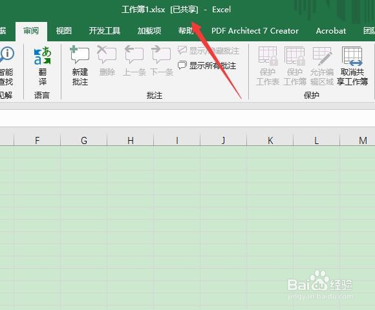The height and width of the screenshot is (310, 375).
Task: Select column I header
Action: pyautogui.click(x=177, y=140)
